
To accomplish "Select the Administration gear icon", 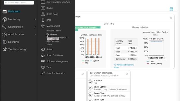I will pyautogui.click(x=4, y=34).
